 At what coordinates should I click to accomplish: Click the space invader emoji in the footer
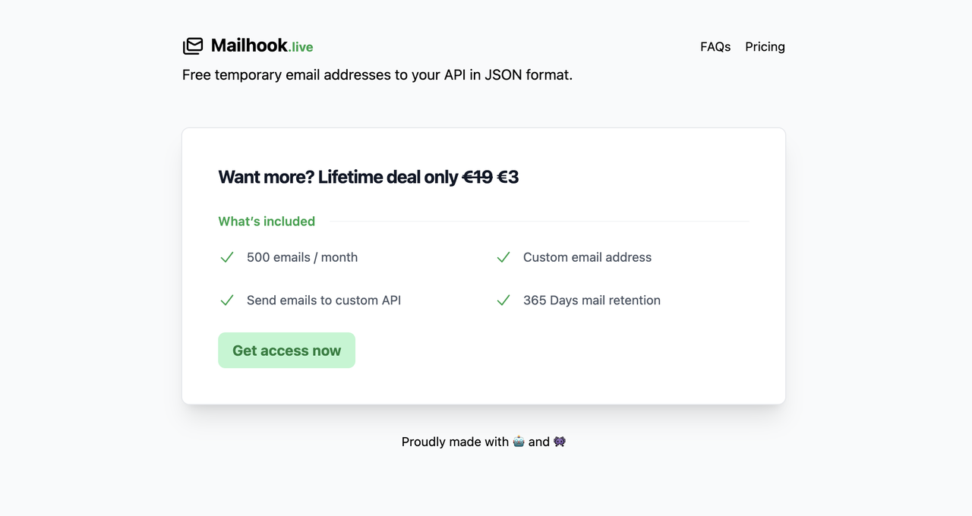pyautogui.click(x=560, y=441)
